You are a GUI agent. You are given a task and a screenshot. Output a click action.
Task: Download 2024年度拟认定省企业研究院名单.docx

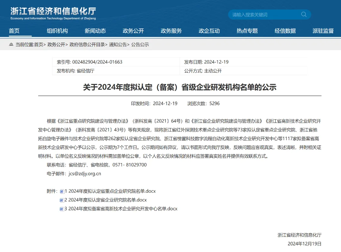(106, 200)
